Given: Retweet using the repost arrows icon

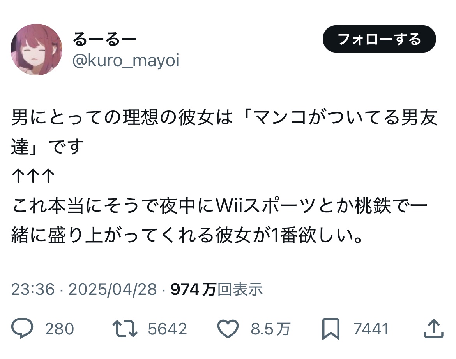Looking at the screenshot, I should tap(125, 329).
